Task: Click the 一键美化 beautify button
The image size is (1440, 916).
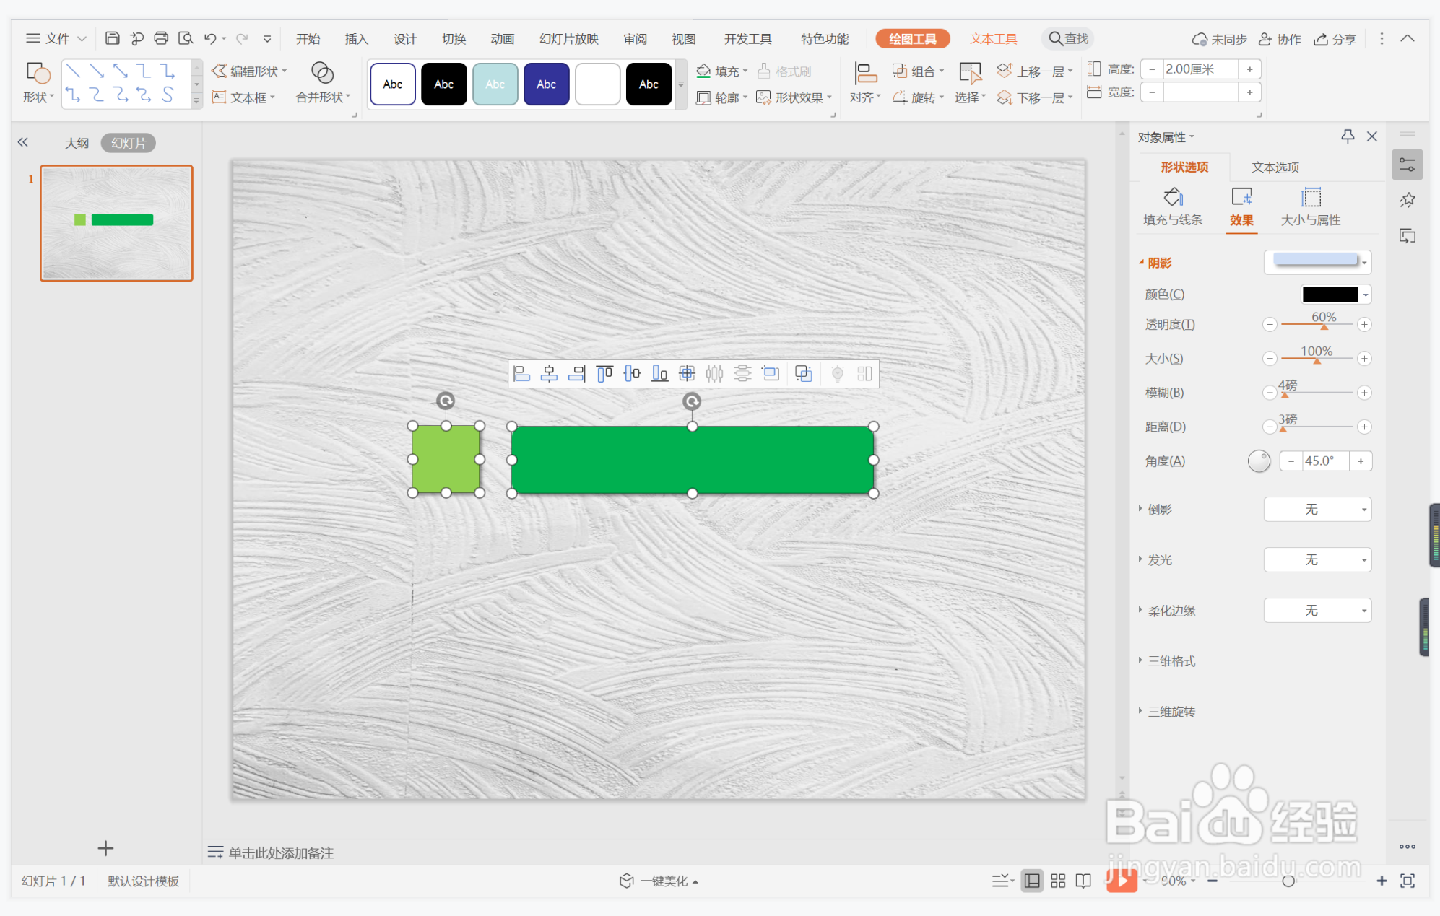Action: click(x=659, y=881)
